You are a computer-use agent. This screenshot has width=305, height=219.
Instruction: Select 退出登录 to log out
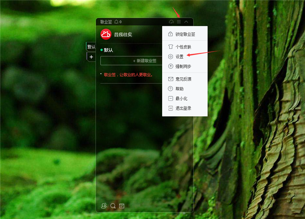pyautogui.click(x=183, y=108)
